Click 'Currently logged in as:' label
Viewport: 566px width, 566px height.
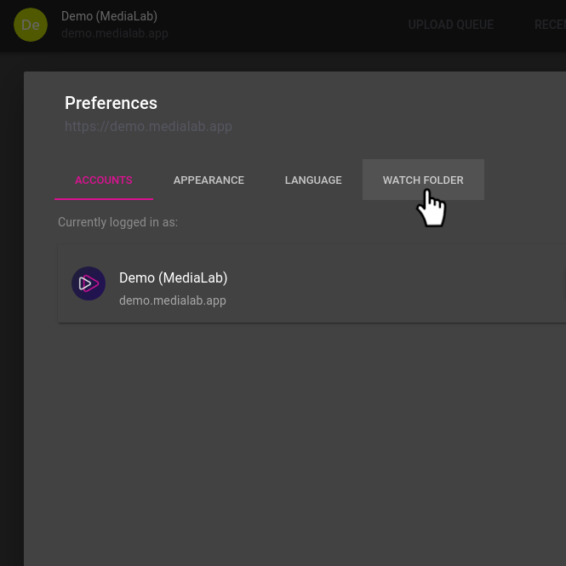tap(117, 222)
